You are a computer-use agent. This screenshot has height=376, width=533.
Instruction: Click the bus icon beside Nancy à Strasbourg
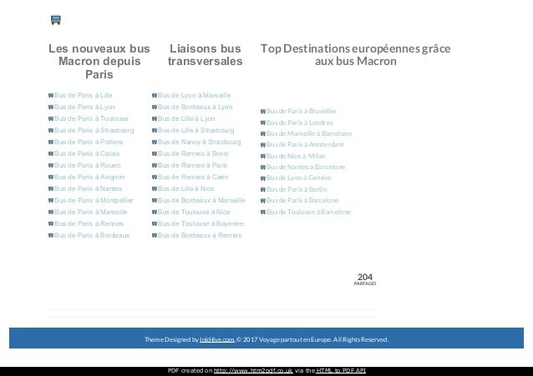point(155,143)
